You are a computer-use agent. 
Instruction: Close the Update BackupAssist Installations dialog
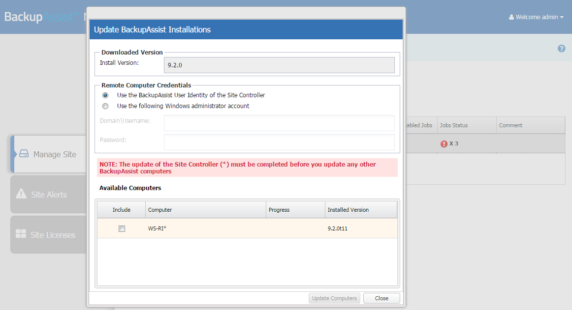[x=381, y=298]
